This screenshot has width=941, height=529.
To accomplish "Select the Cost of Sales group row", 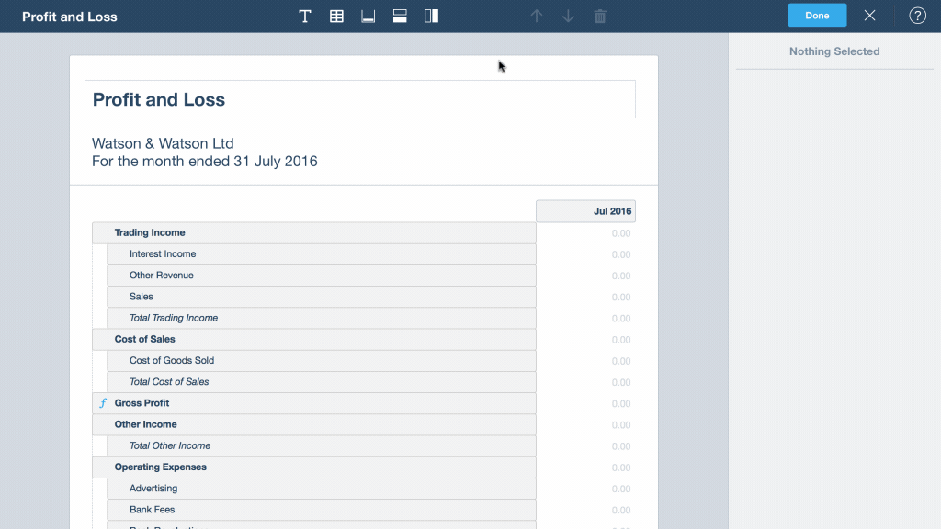I will [x=313, y=340].
